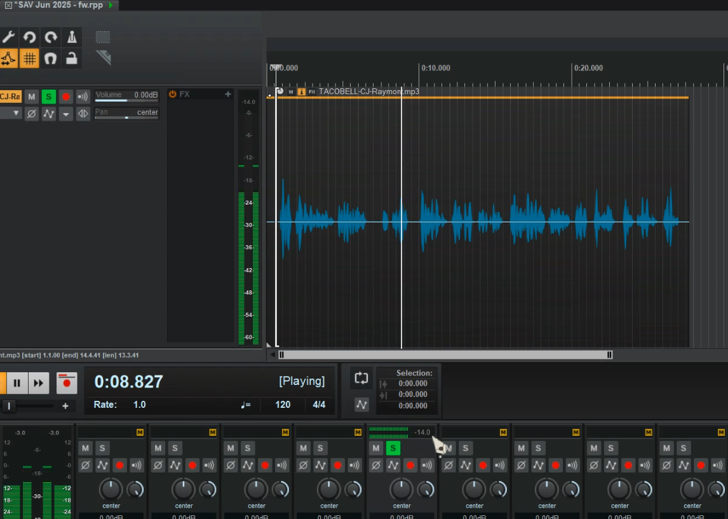This screenshot has height=519, width=728.
Task: Enable snapping with the magnet icon
Action: pyautogui.click(x=51, y=58)
